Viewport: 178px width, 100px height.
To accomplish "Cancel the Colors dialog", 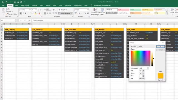I will coord(160,50).
